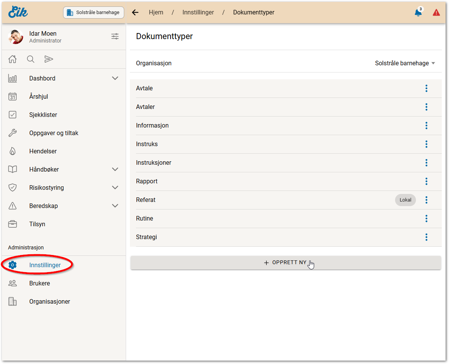Click Idar Moen profile avatar
449x364 pixels.
point(16,37)
